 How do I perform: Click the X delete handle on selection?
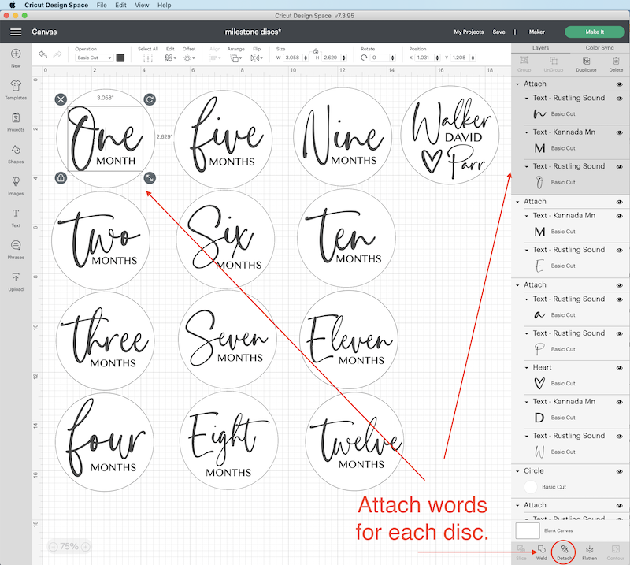pos(61,99)
